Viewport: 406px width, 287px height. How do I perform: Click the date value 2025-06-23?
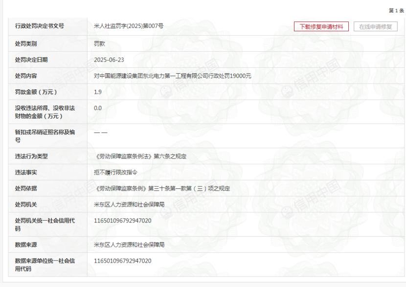click(x=109, y=60)
